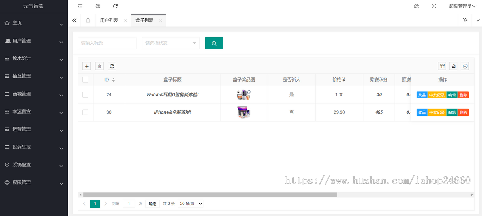Open the 20条/页 page size dropdown
482x216 pixels.
tap(191, 204)
